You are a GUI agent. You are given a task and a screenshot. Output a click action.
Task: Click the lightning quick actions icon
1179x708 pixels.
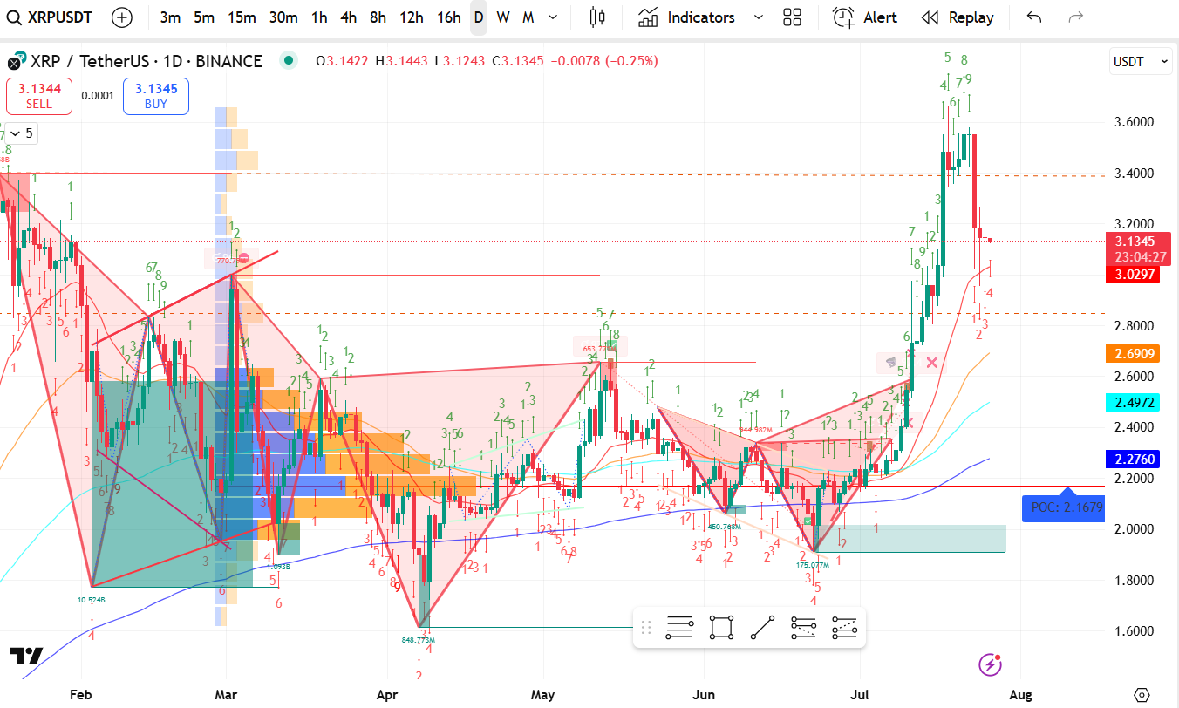point(990,665)
